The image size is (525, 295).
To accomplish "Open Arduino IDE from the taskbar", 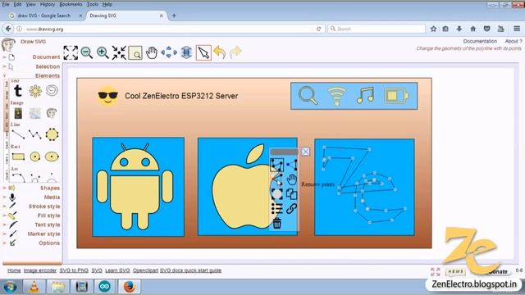I will pyautogui.click(x=104, y=287).
